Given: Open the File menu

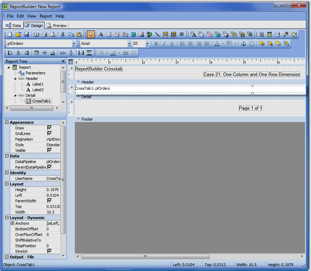Looking at the screenshot, I should (10, 16).
